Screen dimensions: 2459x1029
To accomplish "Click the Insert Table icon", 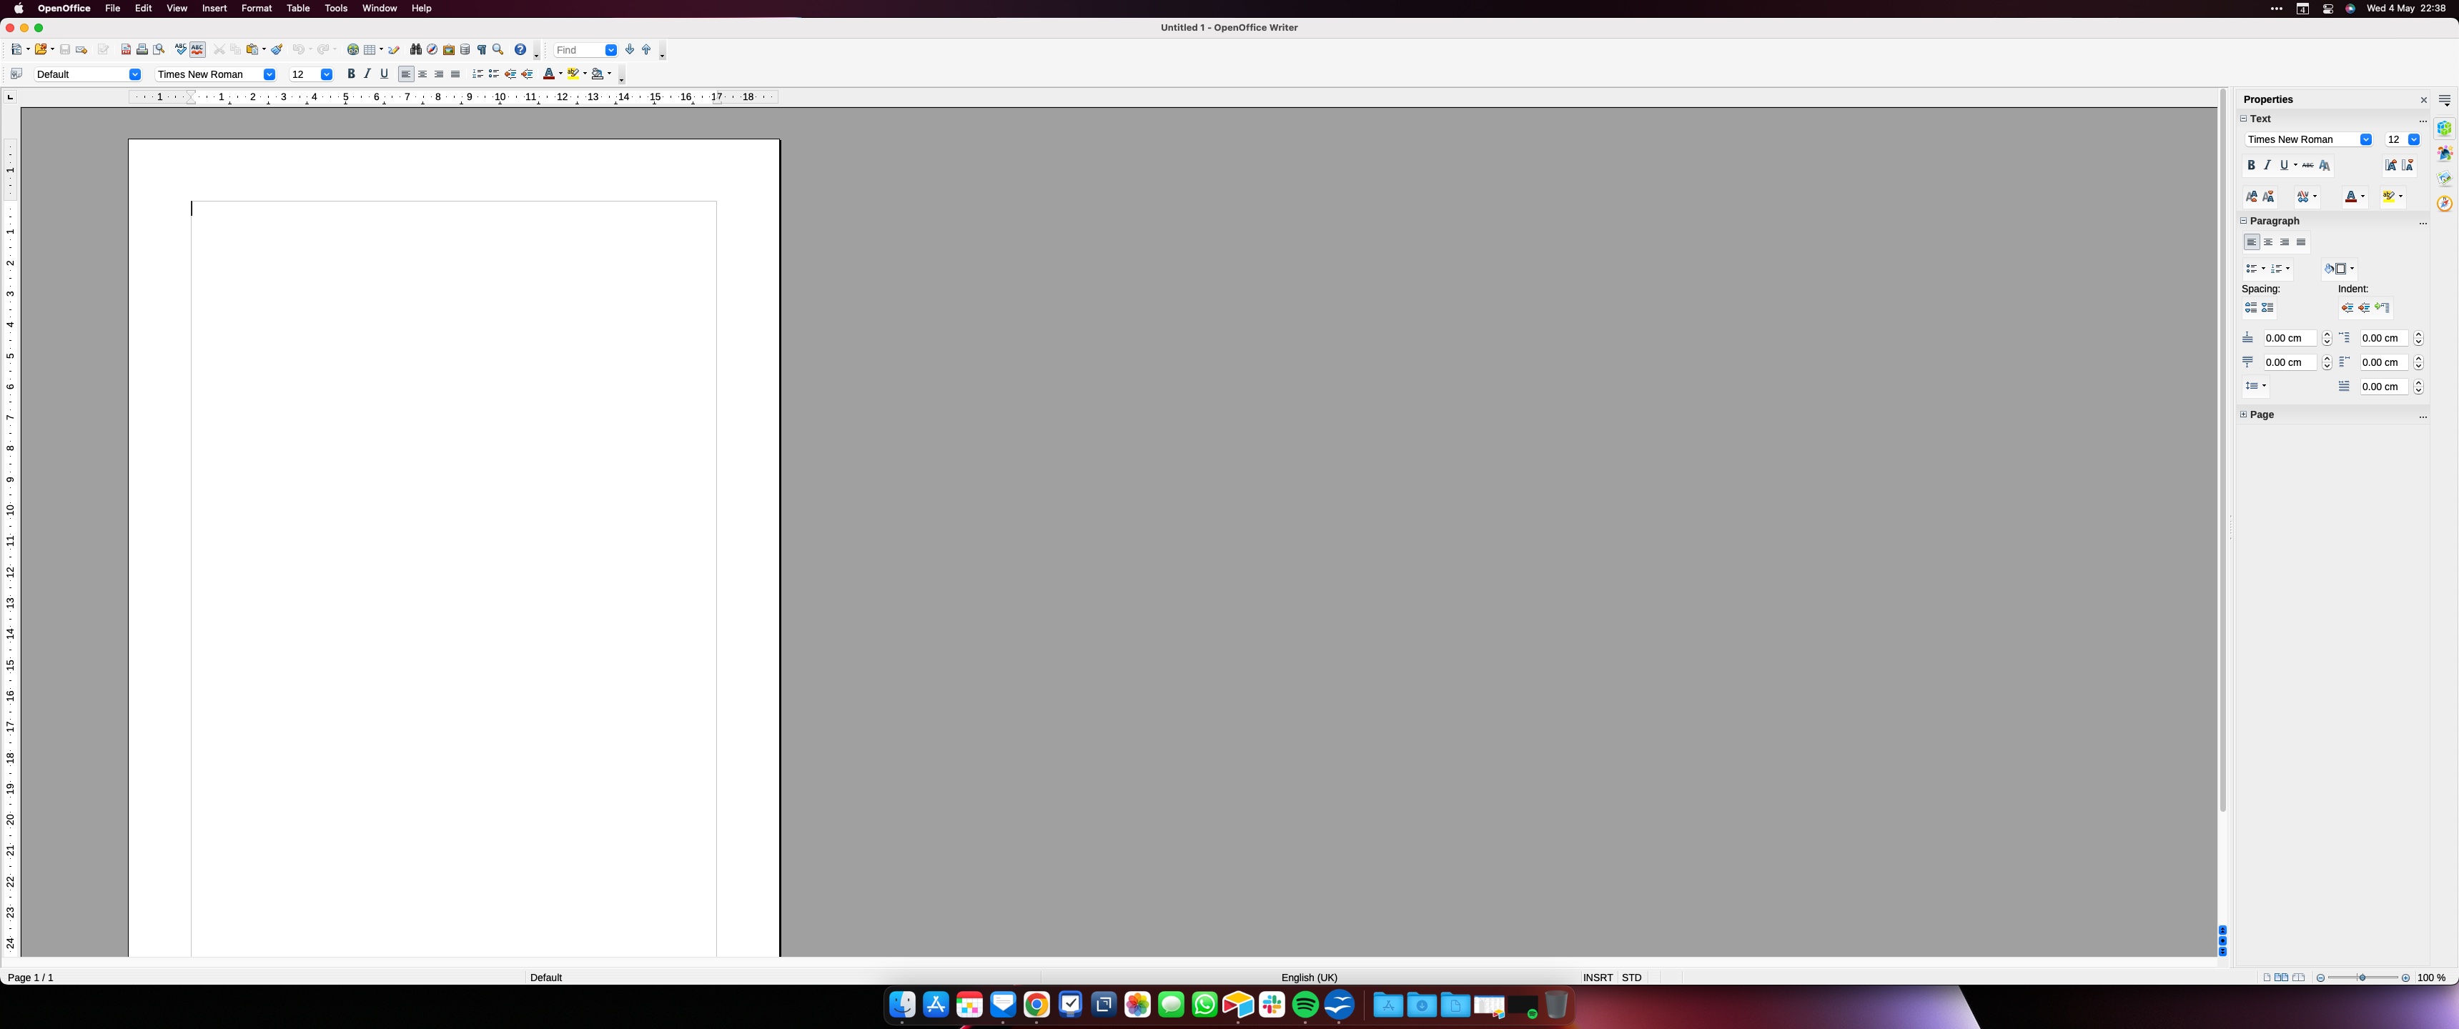I will click(370, 49).
